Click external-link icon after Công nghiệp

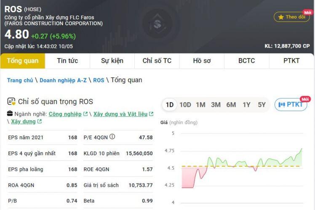(x=85, y=114)
